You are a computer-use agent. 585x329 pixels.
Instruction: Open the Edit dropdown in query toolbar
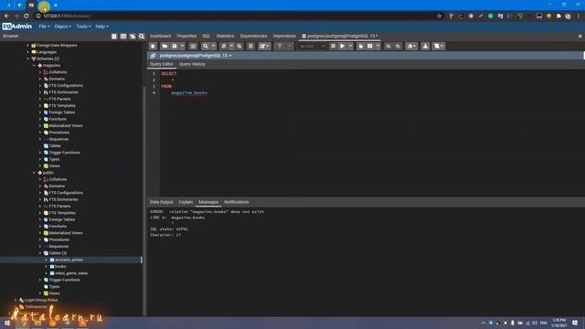click(264, 47)
